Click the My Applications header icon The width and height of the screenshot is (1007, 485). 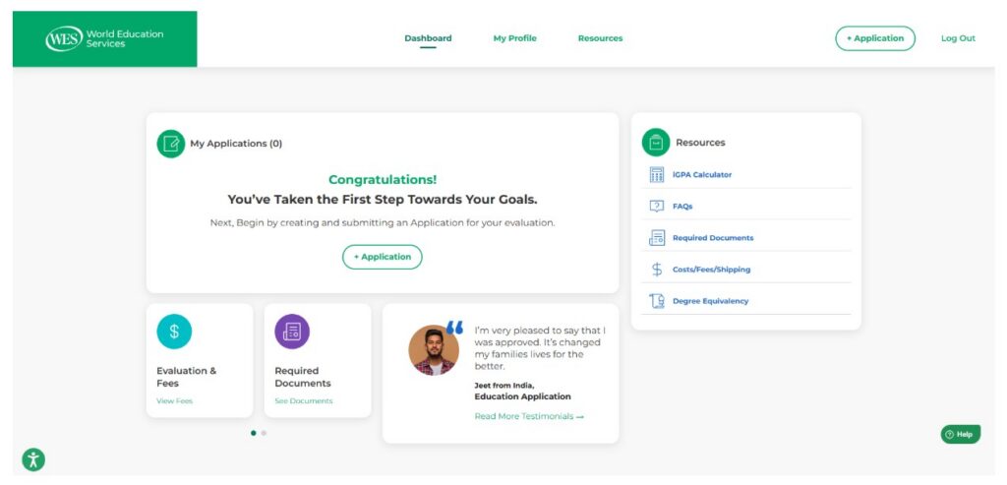(171, 144)
